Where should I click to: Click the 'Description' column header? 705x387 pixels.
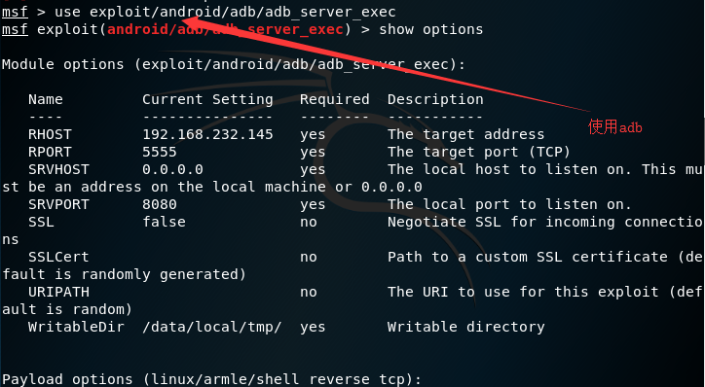pos(435,100)
